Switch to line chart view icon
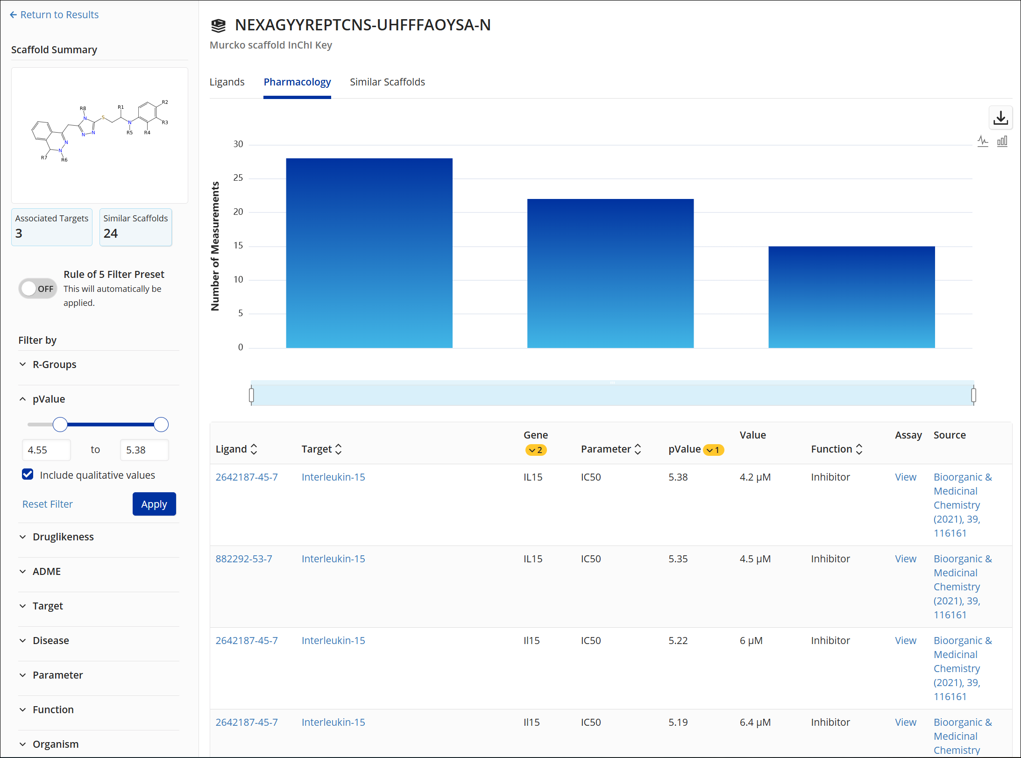Screen dimensions: 1021x758 coord(983,141)
